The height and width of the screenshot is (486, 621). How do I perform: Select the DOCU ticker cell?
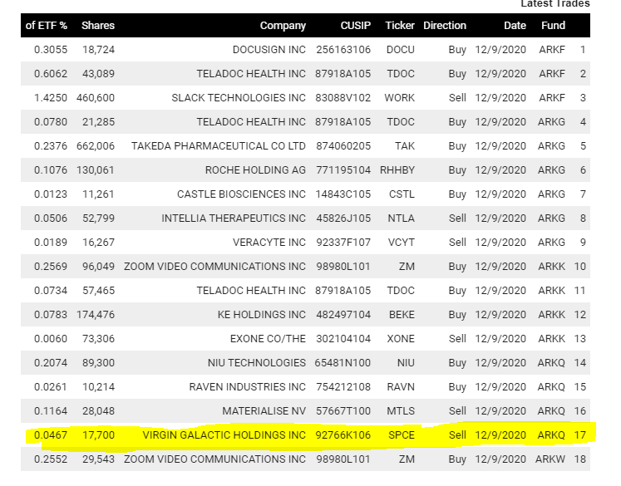[x=401, y=50]
